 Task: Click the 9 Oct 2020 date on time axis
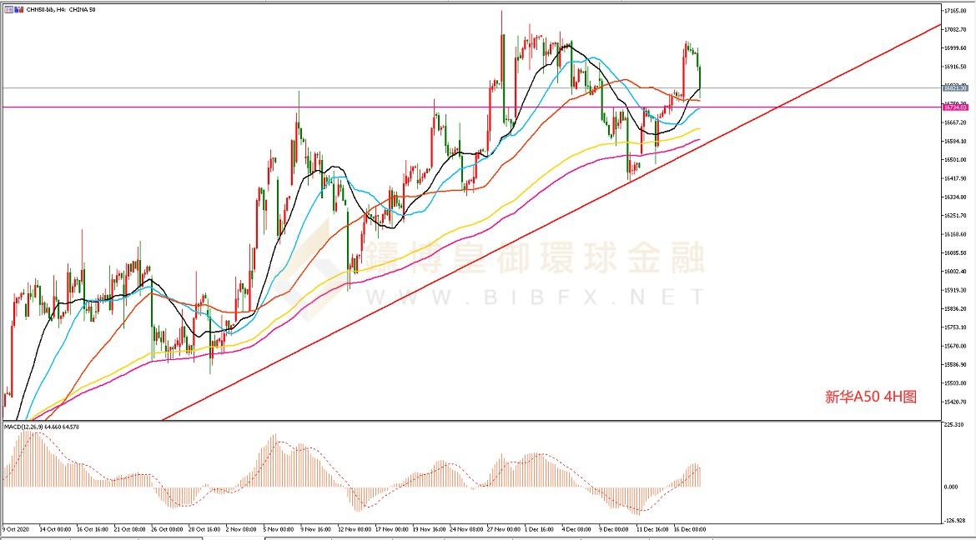15,528
